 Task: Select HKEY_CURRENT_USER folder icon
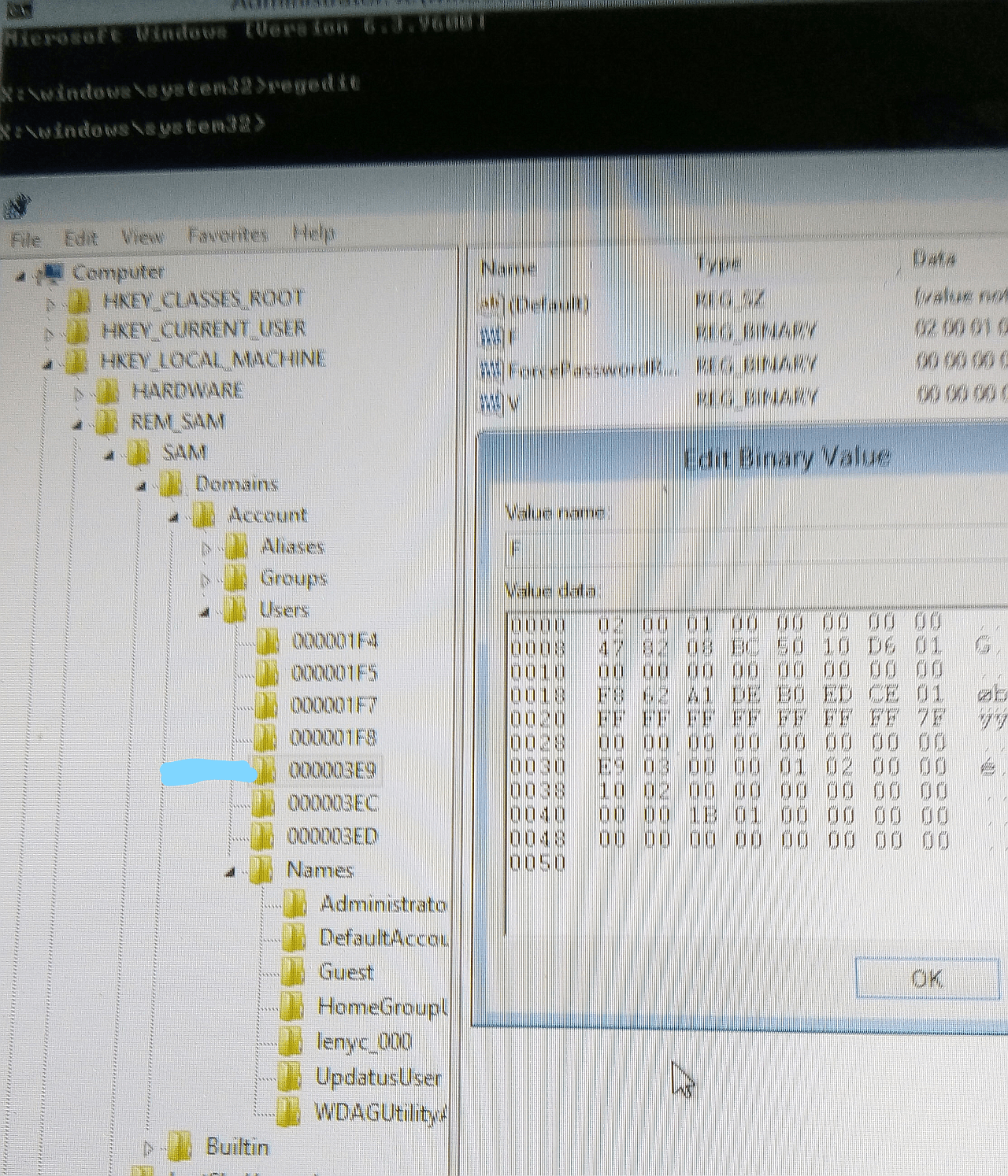click(x=76, y=331)
